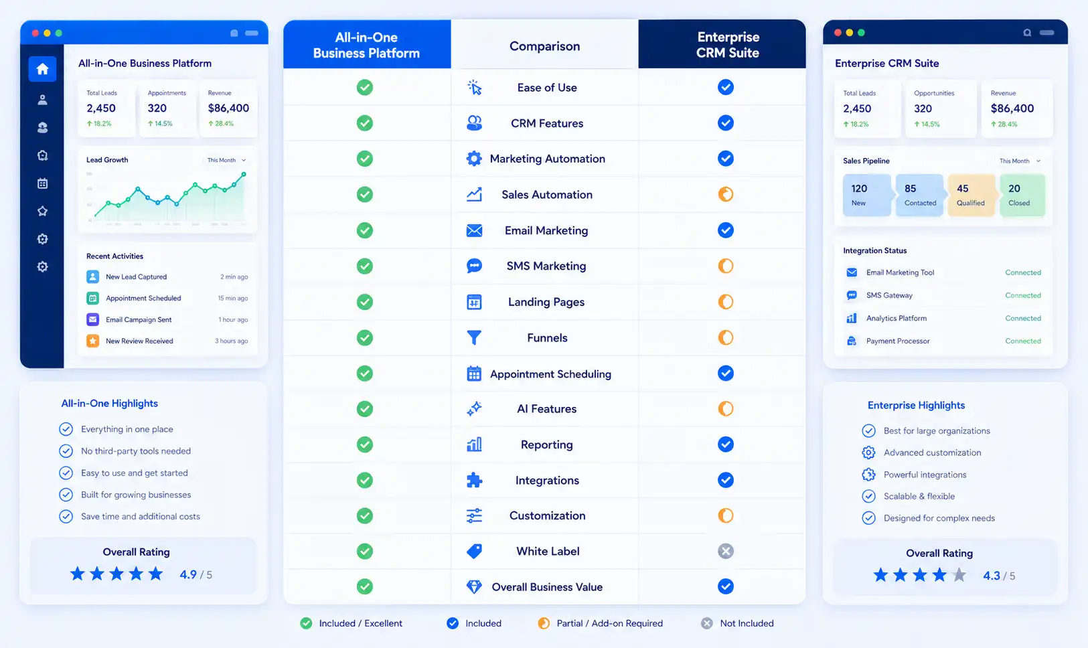Select the Comparison column header
1088x648 pixels.
pyautogui.click(x=544, y=46)
